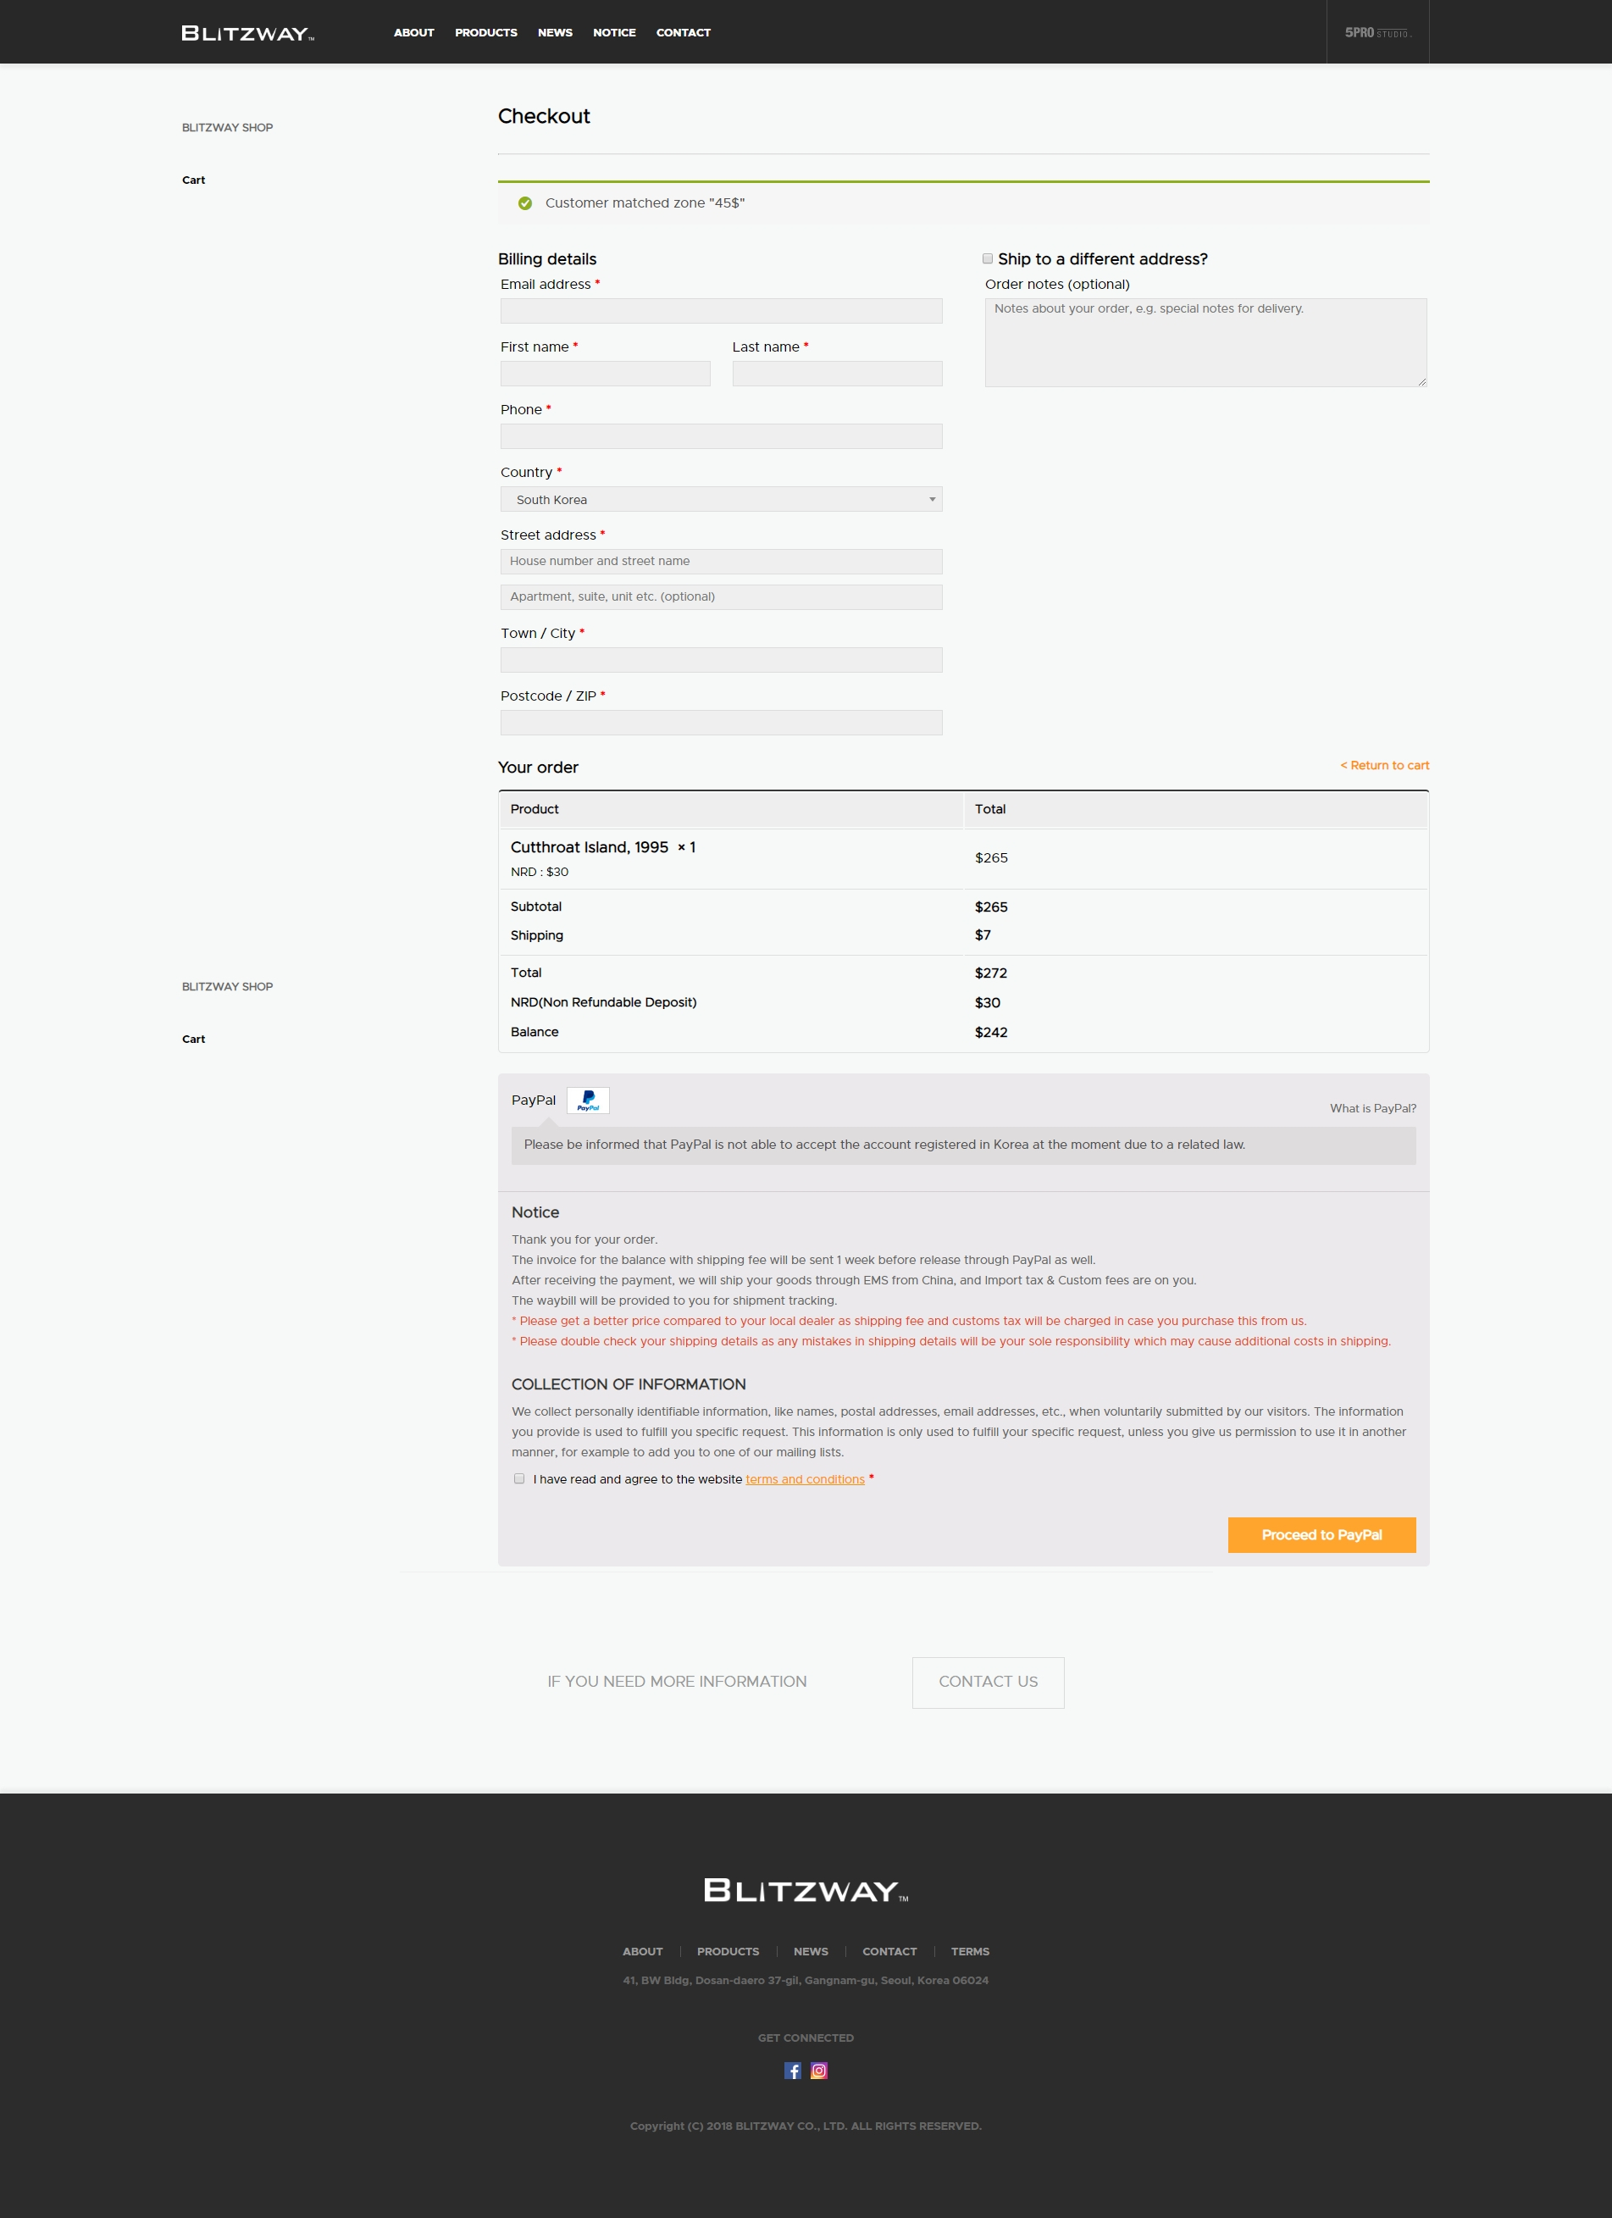Click the What is PayPal? link
The image size is (1612, 2218).
1372,1108
